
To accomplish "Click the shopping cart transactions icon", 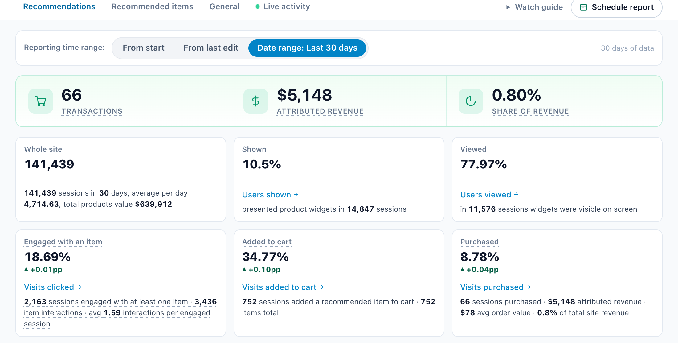I will point(41,101).
